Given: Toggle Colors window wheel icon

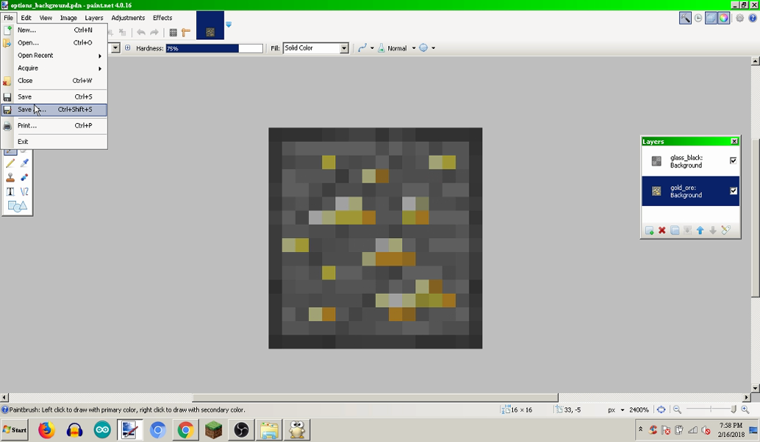Looking at the screenshot, I should pos(724,19).
